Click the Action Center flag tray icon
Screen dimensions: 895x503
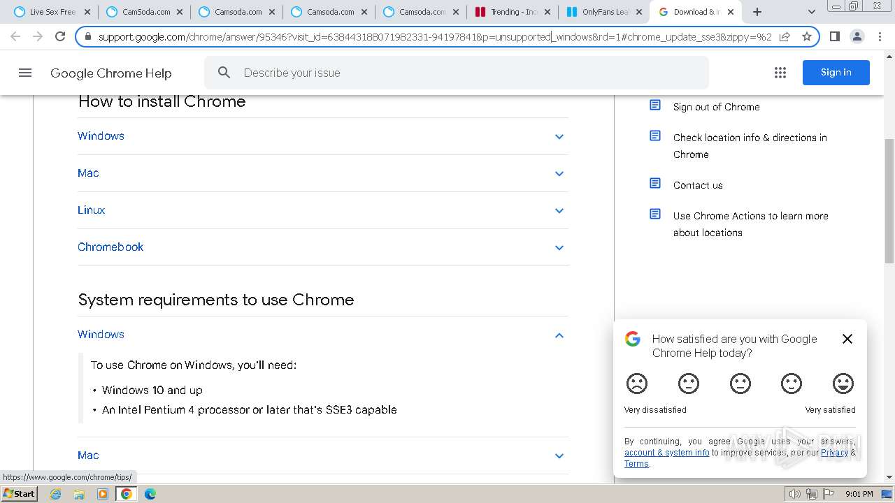coord(829,494)
